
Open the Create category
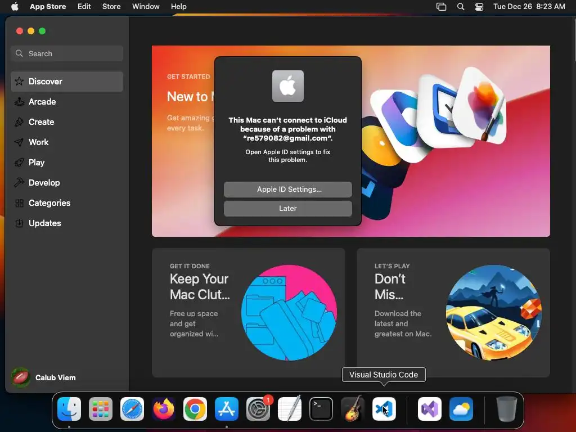[67, 122]
